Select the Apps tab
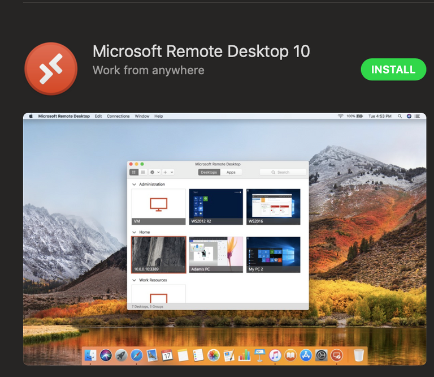This screenshot has width=434, height=377. [x=231, y=172]
